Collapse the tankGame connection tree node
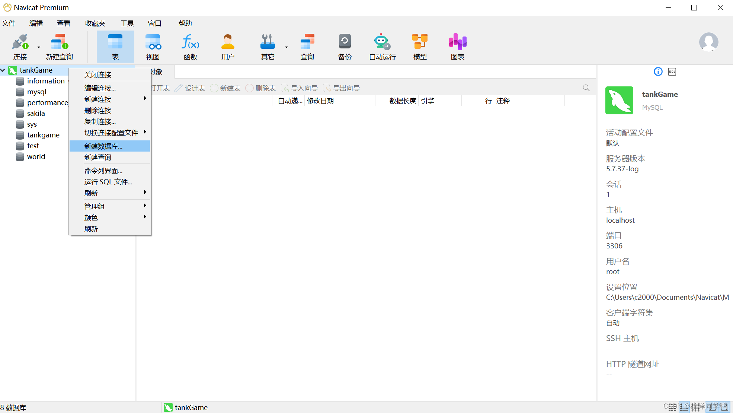The width and height of the screenshot is (733, 413). point(3,70)
